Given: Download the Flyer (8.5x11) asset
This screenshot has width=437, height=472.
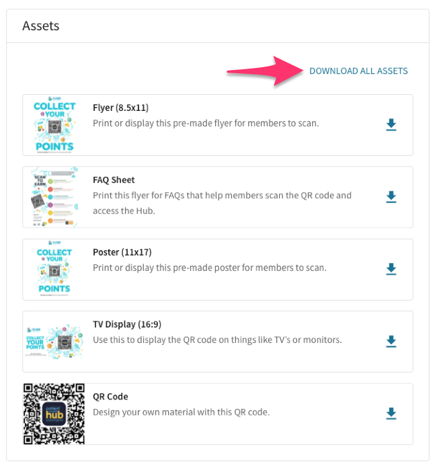Looking at the screenshot, I should coord(391,124).
